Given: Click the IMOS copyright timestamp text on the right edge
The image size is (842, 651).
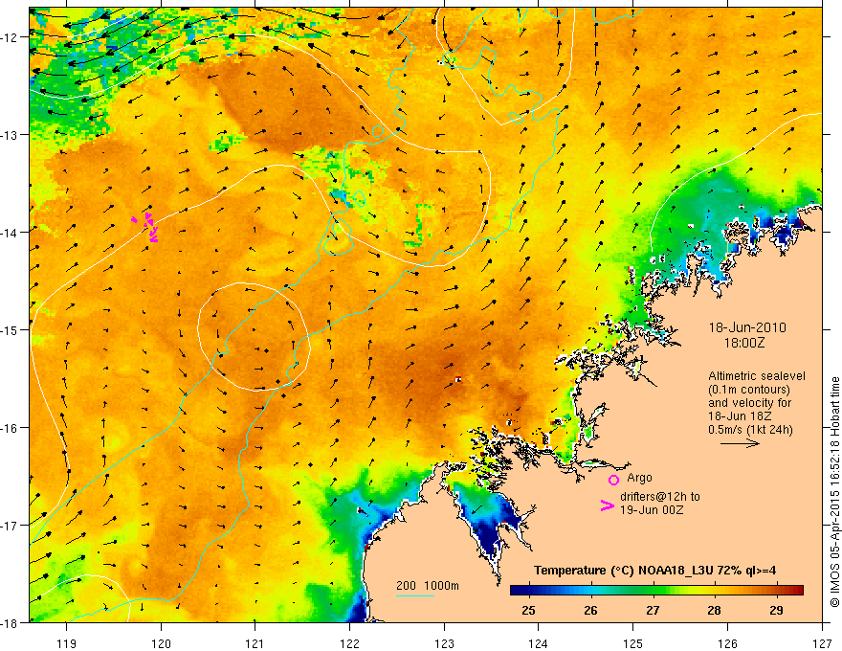Looking at the screenshot, I should click(834, 494).
